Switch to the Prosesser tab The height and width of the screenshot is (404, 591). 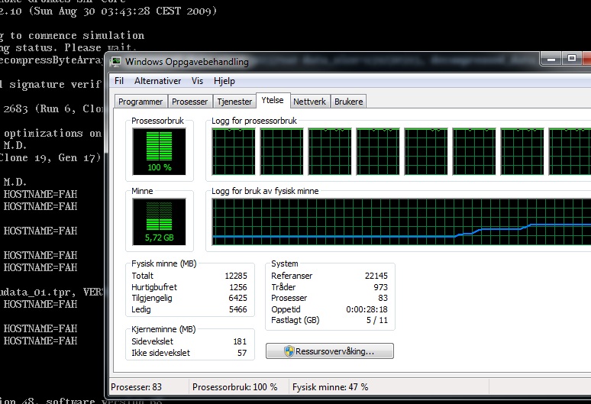click(x=189, y=102)
